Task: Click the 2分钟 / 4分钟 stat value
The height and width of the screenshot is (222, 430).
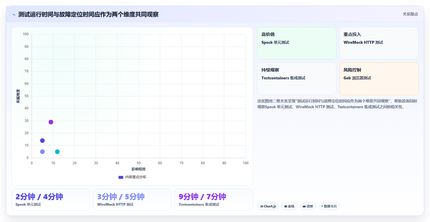Action: click(39, 197)
